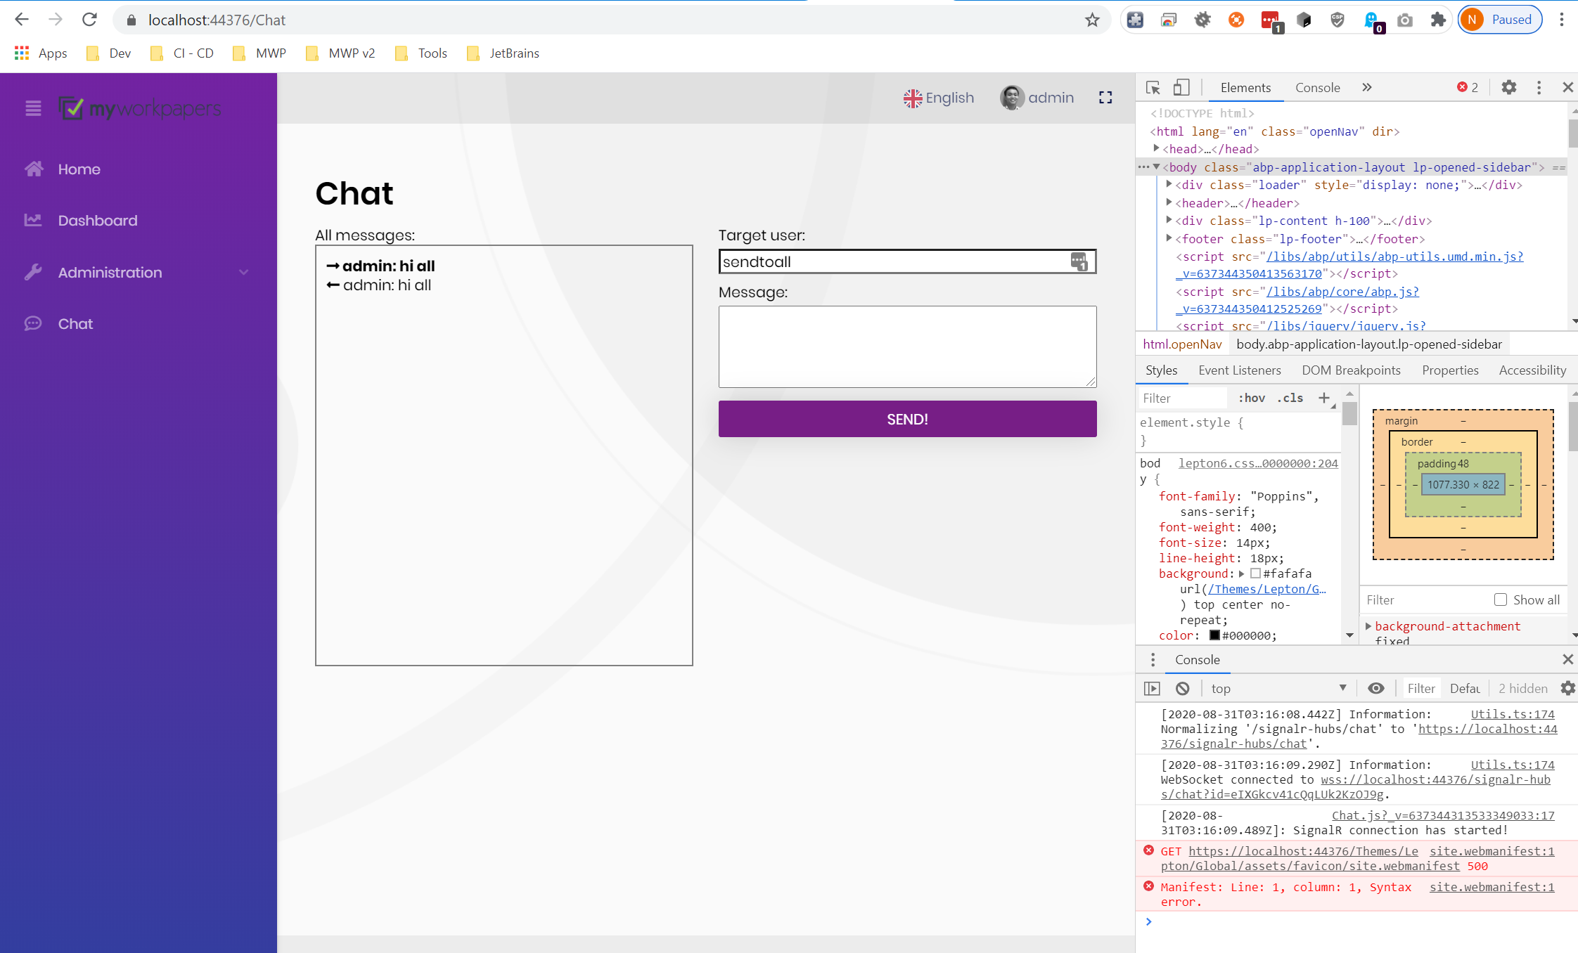This screenshot has width=1578, height=953.
Task: Click the fullscreen toggle icon in header
Action: pos(1105,98)
